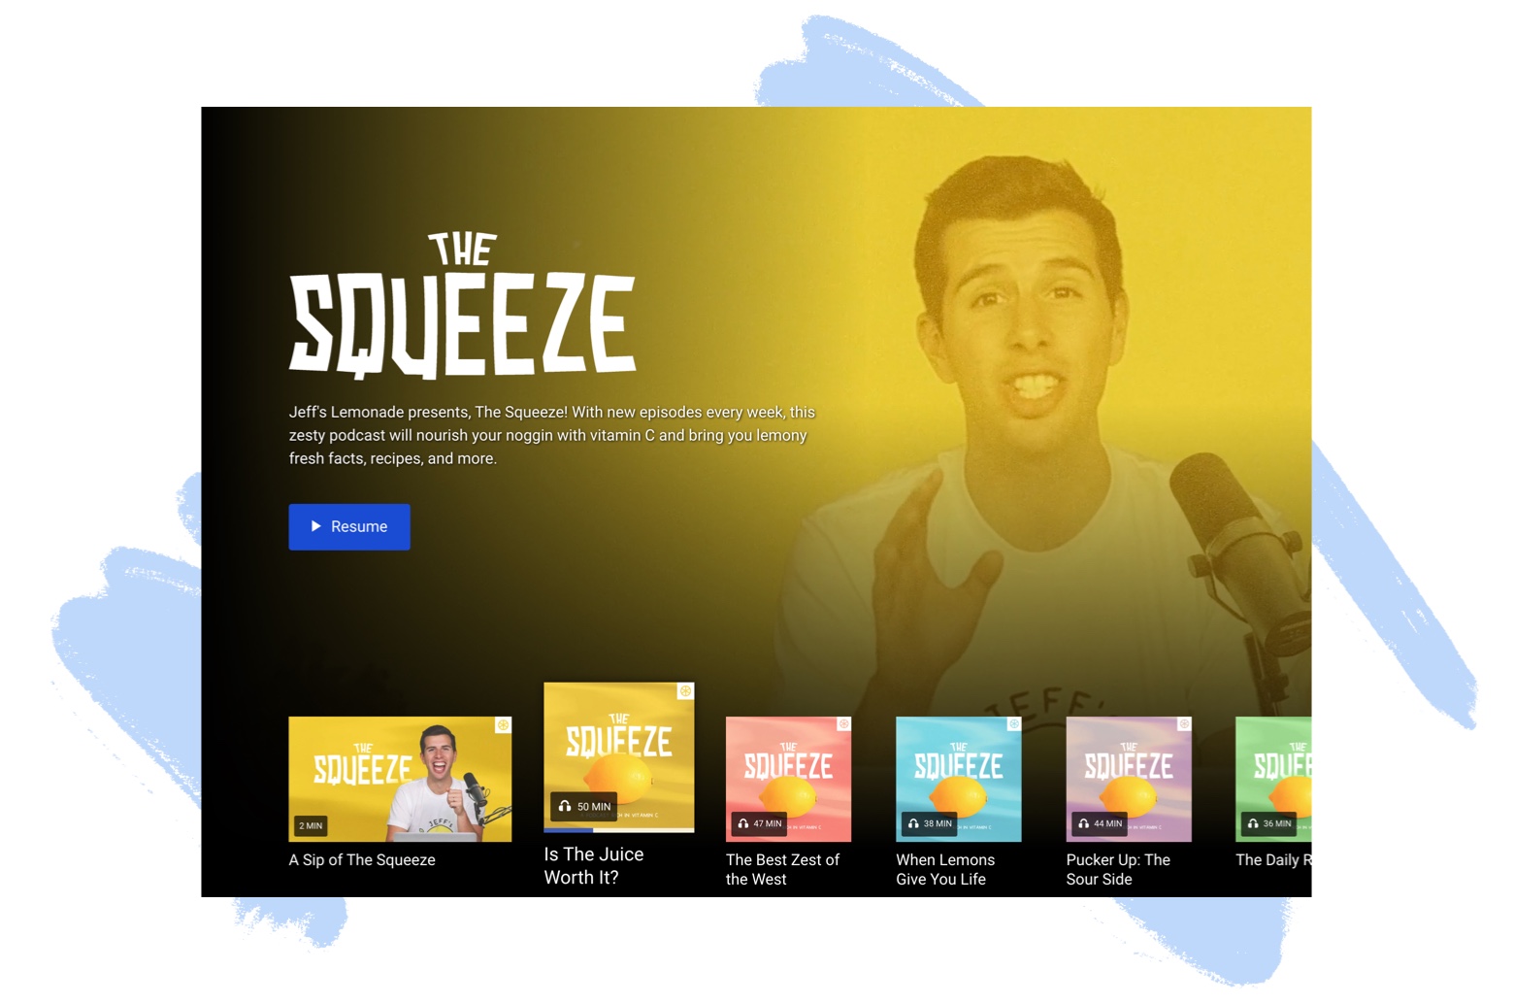Viewport: 1514px width, 1004px height.
Task: Click The Squeeze show logo
Action: pyautogui.click(x=462, y=305)
